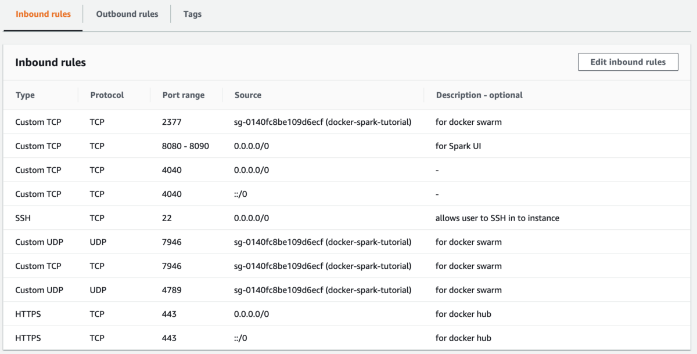Switch to the Inbound rules tab

(x=43, y=14)
